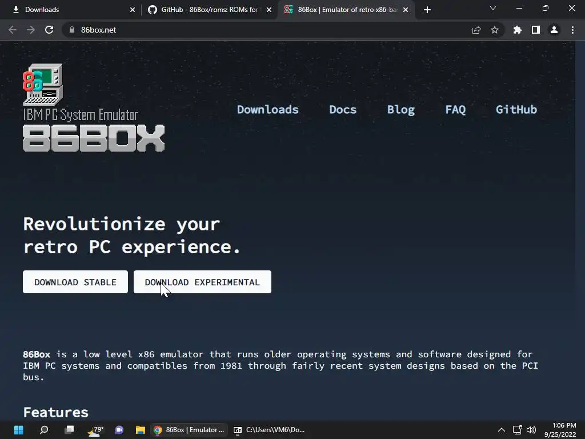Bookmark this page with the star icon

click(495, 30)
